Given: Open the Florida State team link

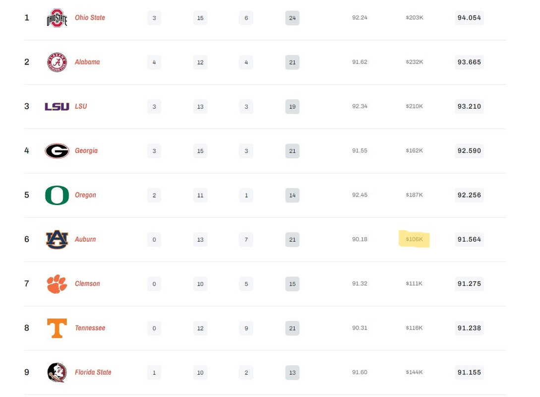Looking at the screenshot, I should [x=93, y=372].
